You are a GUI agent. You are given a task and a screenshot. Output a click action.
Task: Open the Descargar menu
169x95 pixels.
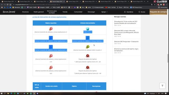pos(91,12)
